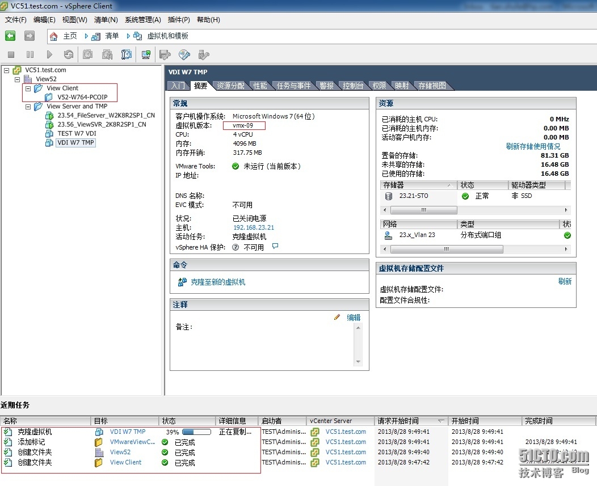Click the suspend (pause) toolbar icon
The image size is (597, 486).
coord(30,55)
